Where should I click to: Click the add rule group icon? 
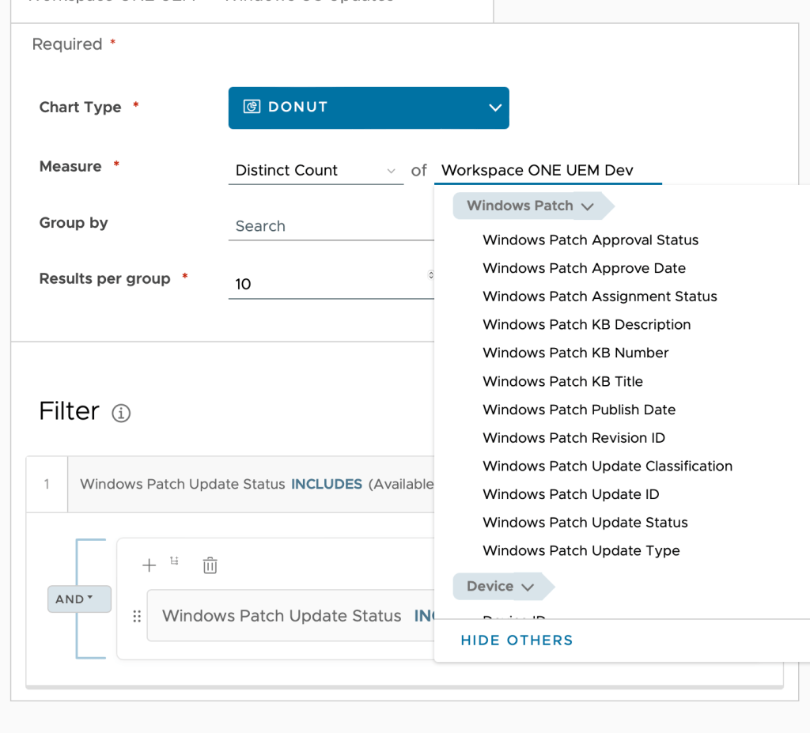point(175,562)
